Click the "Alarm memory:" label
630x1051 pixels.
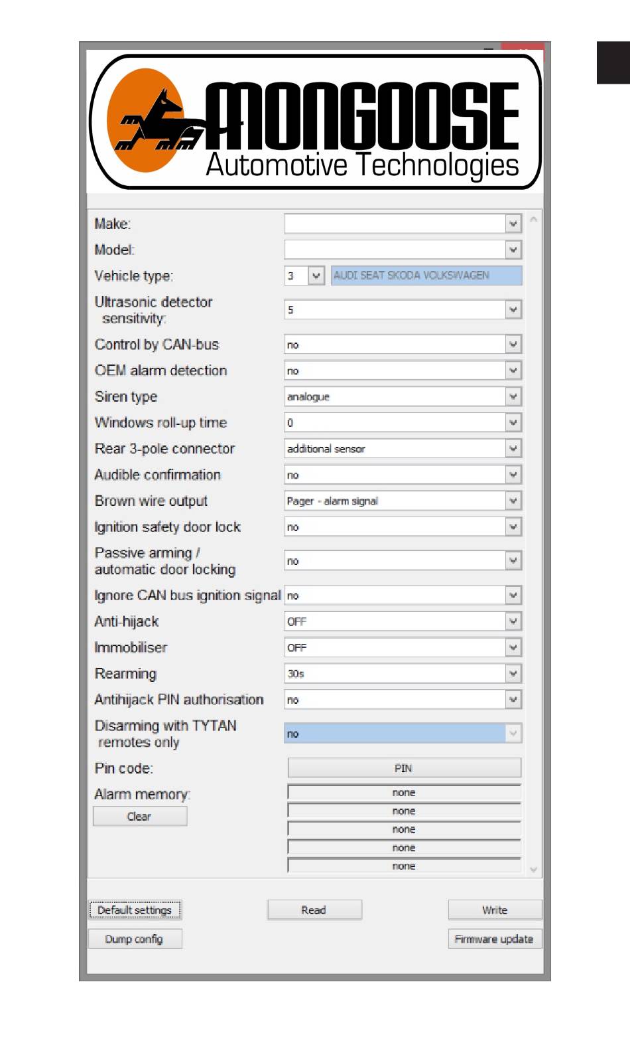[143, 795]
